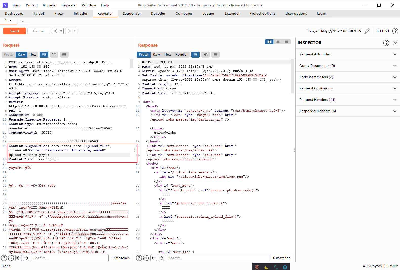This screenshot has width=400, height=270.
Task: Expand Response Headers (6) section
Action: coord(348,111)
